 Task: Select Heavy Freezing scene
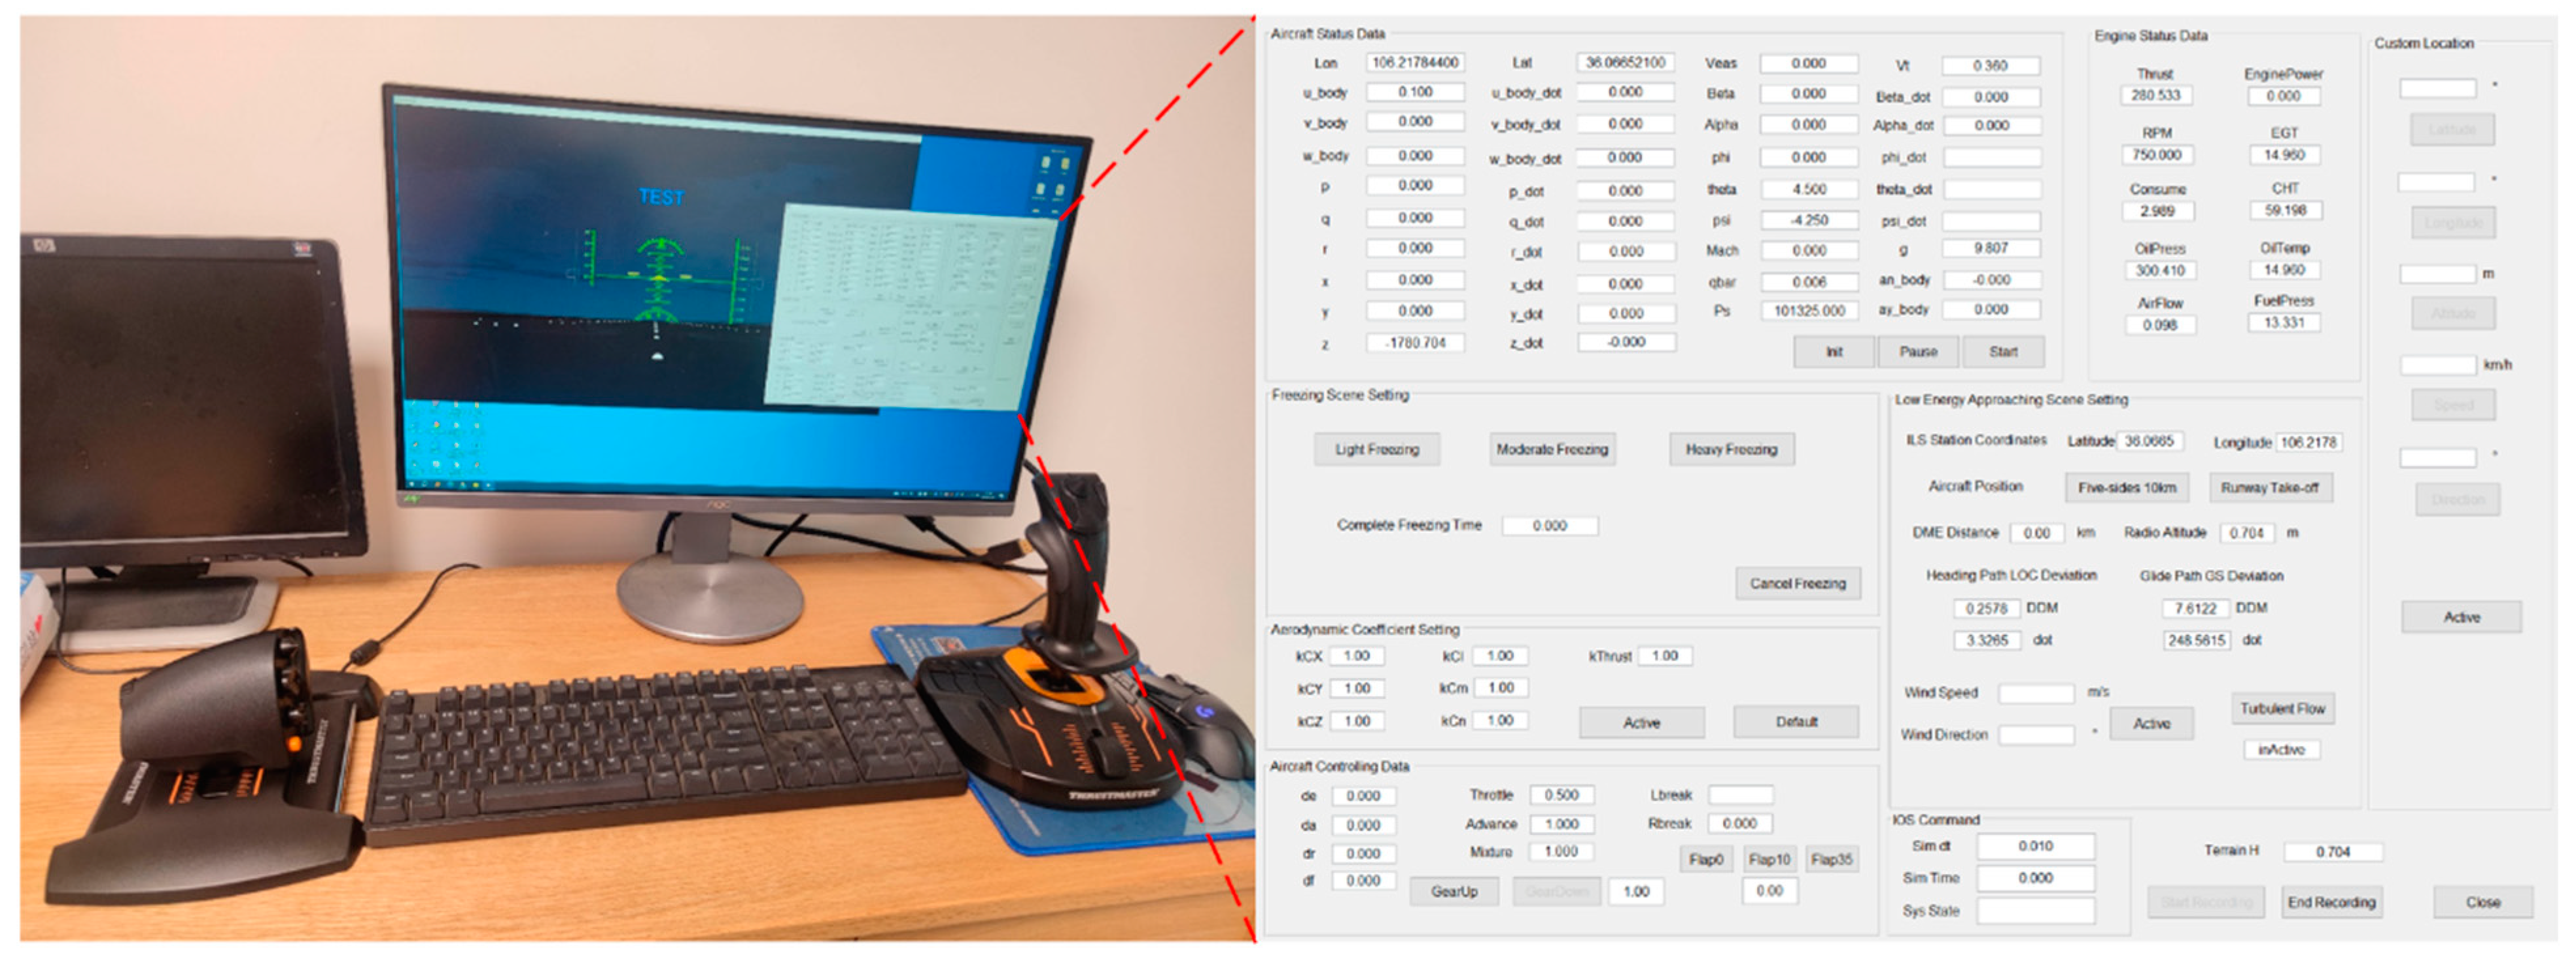point(1730,450)
